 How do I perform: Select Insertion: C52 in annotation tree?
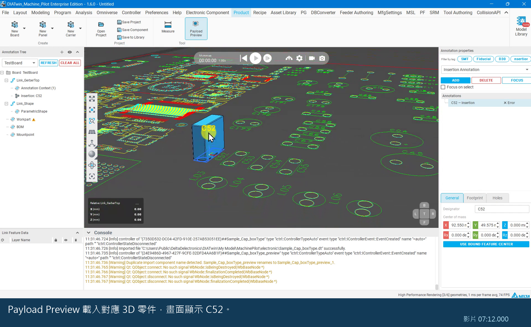click(31, 96)
